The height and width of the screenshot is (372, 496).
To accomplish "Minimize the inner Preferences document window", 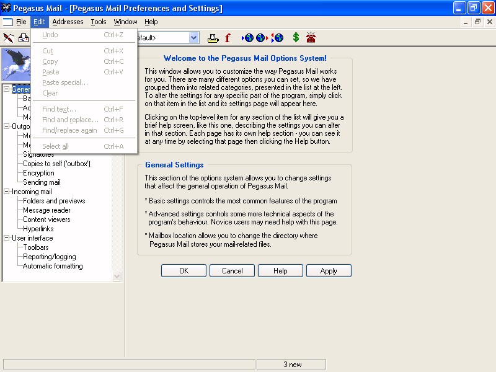I will (466, 22).
